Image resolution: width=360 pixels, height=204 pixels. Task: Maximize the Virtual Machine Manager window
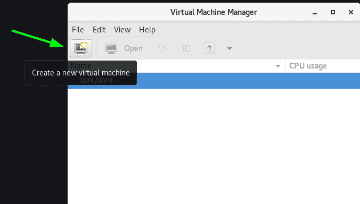333,12
